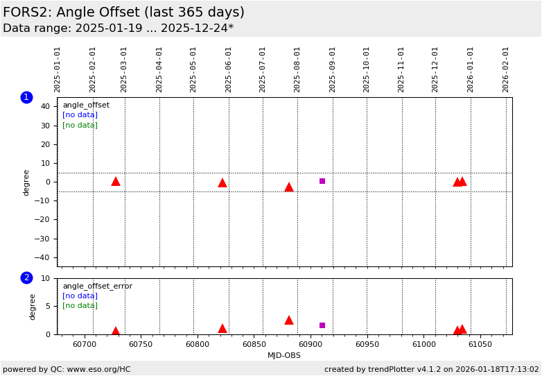The height and width of the screenshot is (376, 542).
Task: Select the magenta square in angle_offset plot
Action: [322, 181]
